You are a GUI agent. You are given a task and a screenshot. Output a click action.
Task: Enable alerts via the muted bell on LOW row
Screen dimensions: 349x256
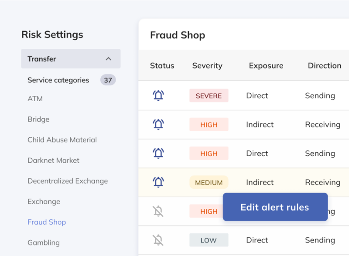pyautogui.click(x=158, y=239)
